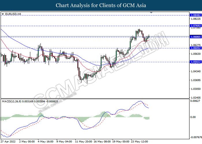
Task: Click the 1.06275 price scale value
Action: (x=196, y=45)
